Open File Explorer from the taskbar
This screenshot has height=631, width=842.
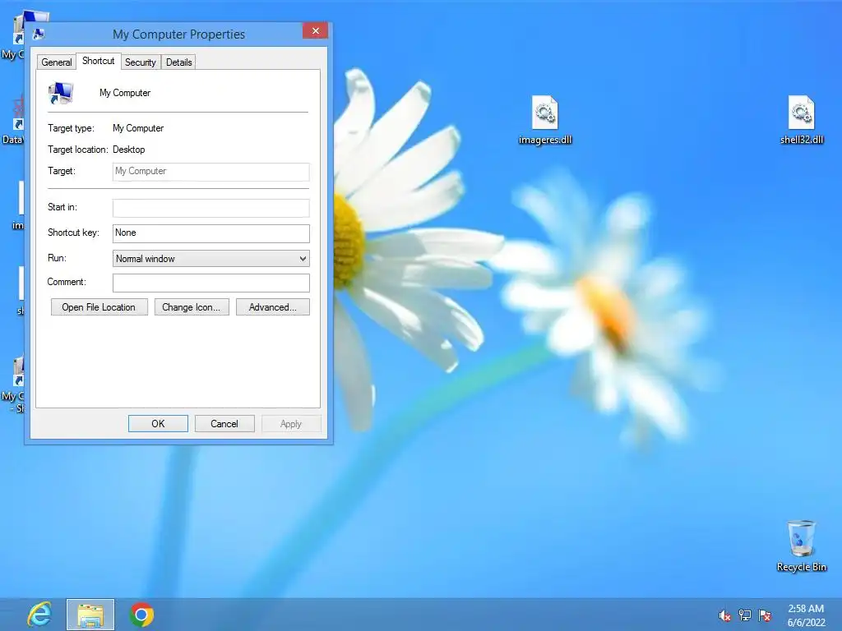click(x=90, y=615)
